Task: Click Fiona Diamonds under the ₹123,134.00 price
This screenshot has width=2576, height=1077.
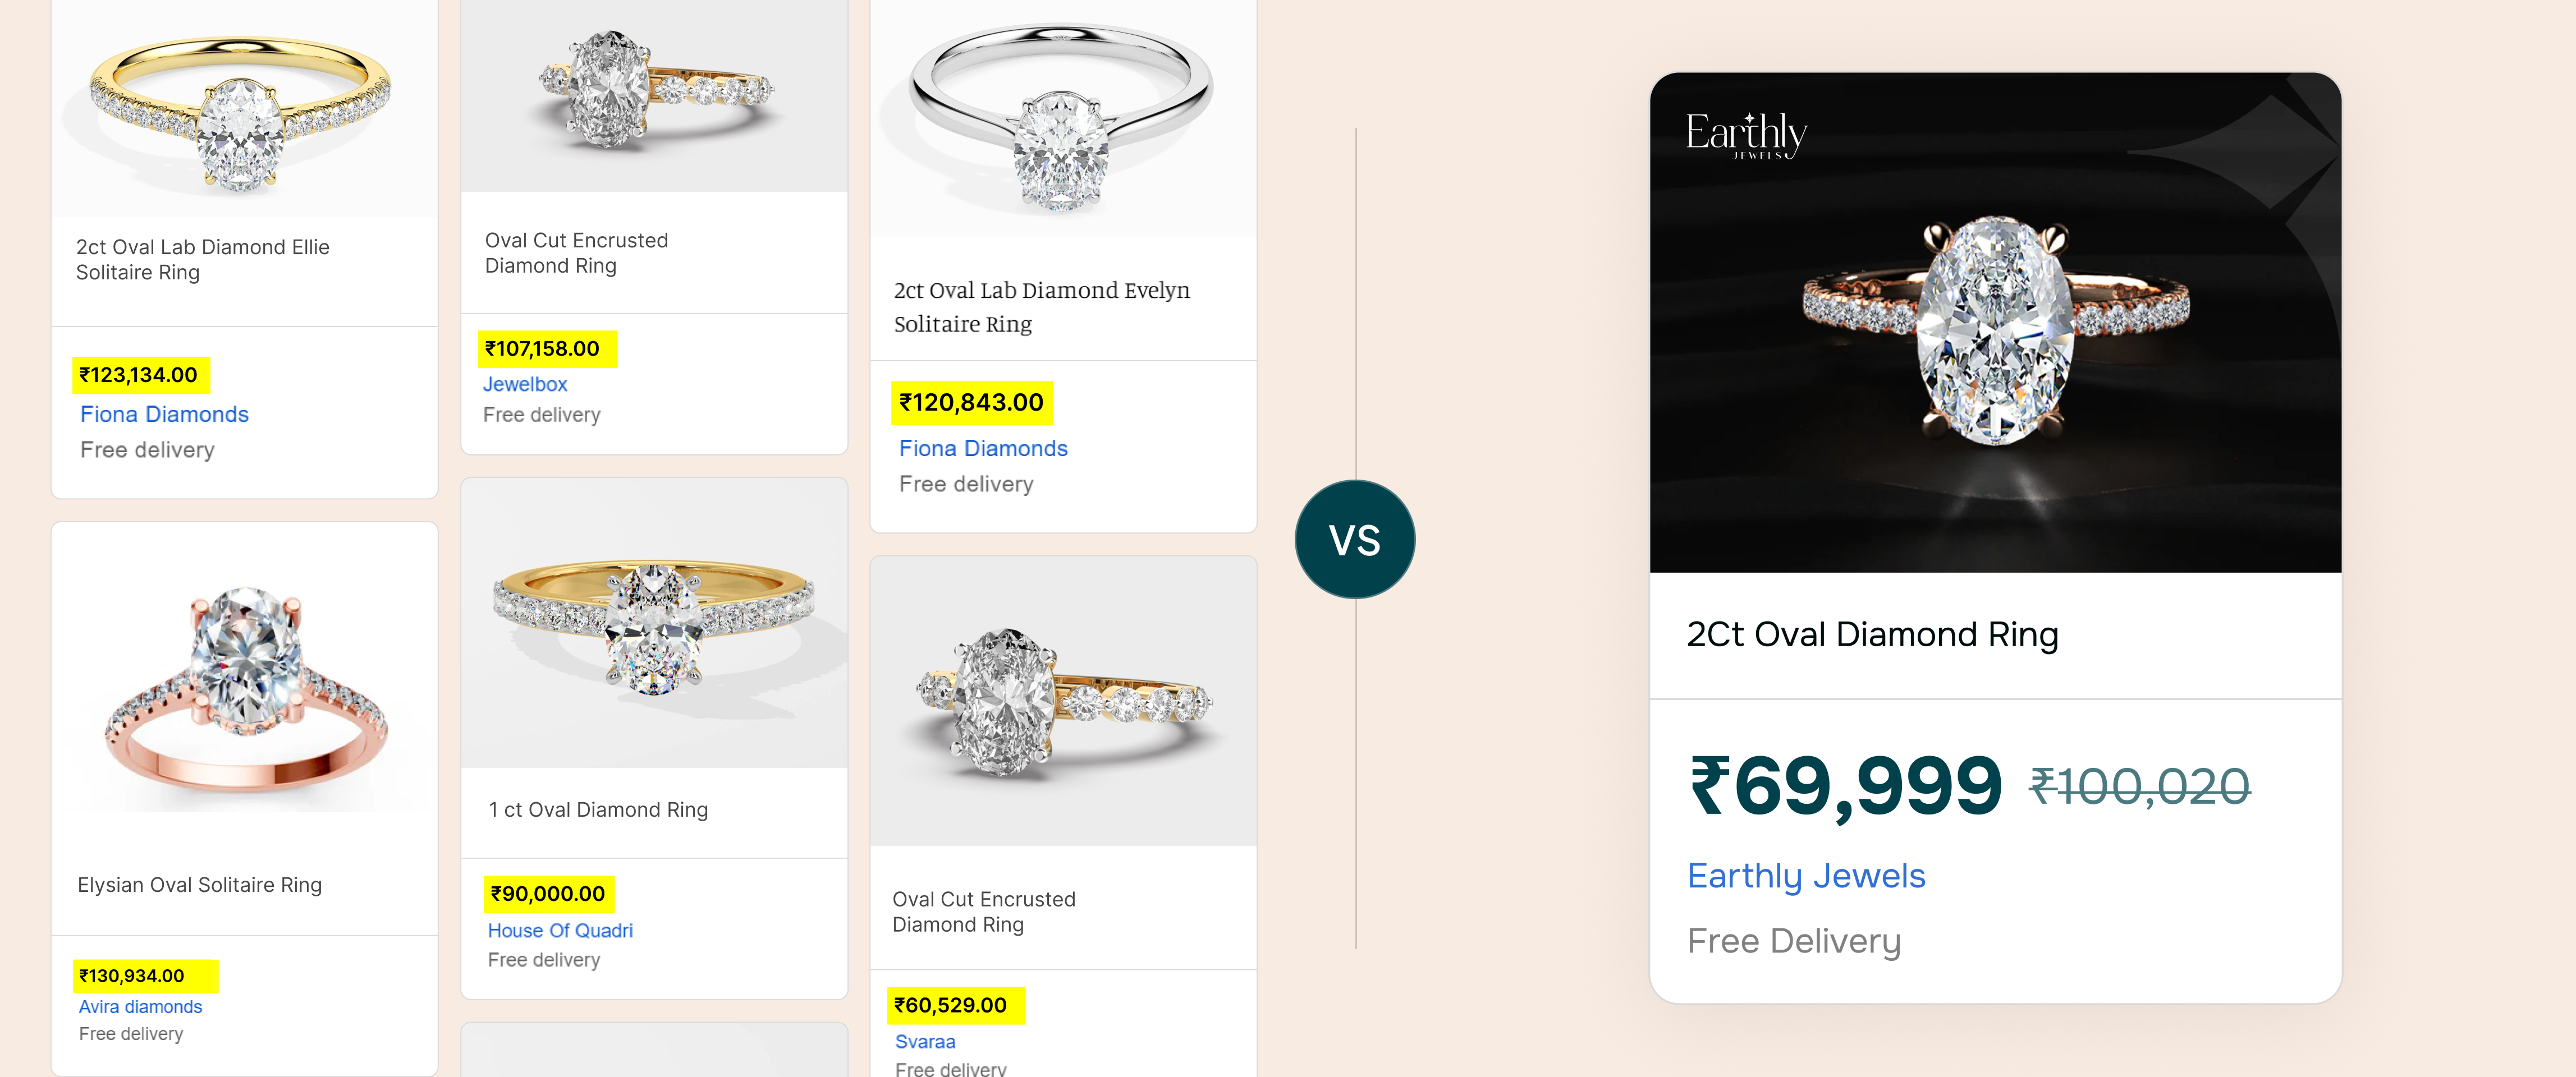Action: [164, 415]
